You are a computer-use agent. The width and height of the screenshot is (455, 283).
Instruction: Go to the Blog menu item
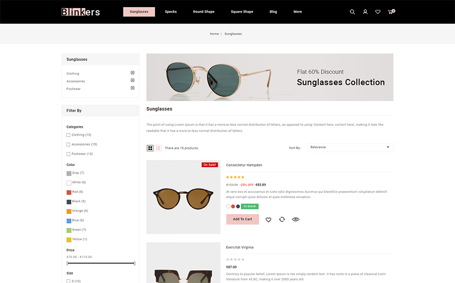point(273,12)
